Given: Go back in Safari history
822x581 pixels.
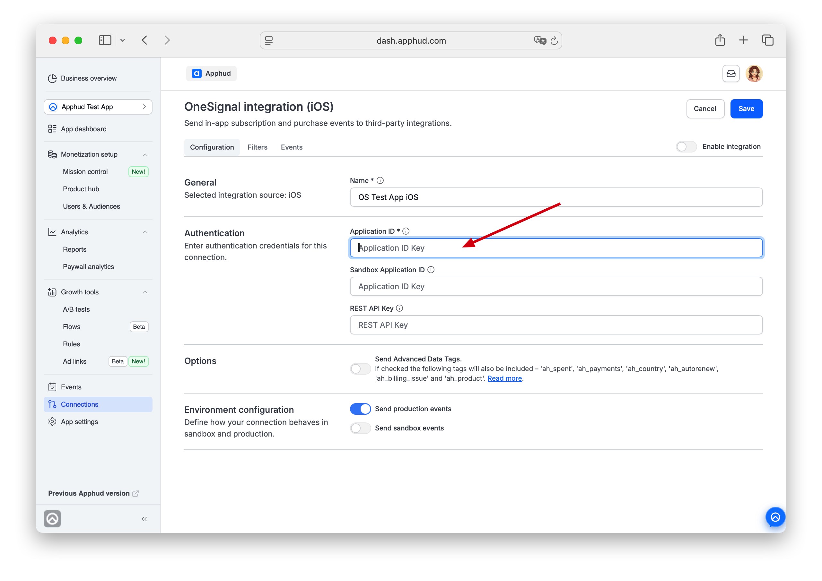Looking at the screenshot, I should [x=144, y=40].
